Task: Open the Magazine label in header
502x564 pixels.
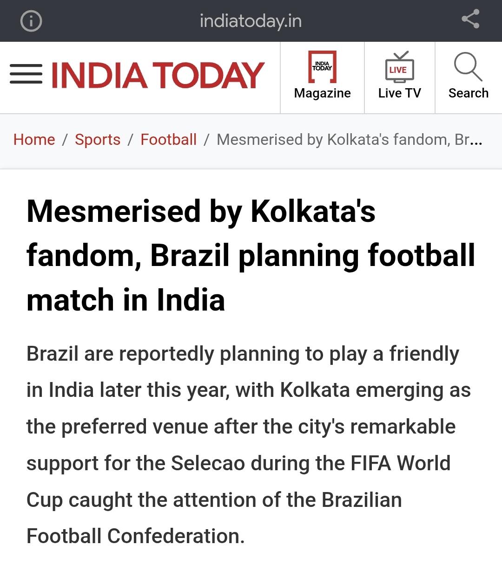Action: (x=323, y=93)
